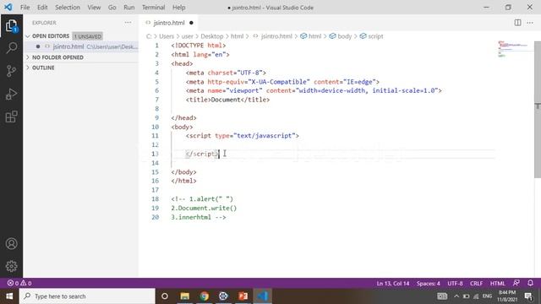The width and height of the screenshot is (541, 304).
Task: Click the Document title text on line 7
Action: [226, 100]
